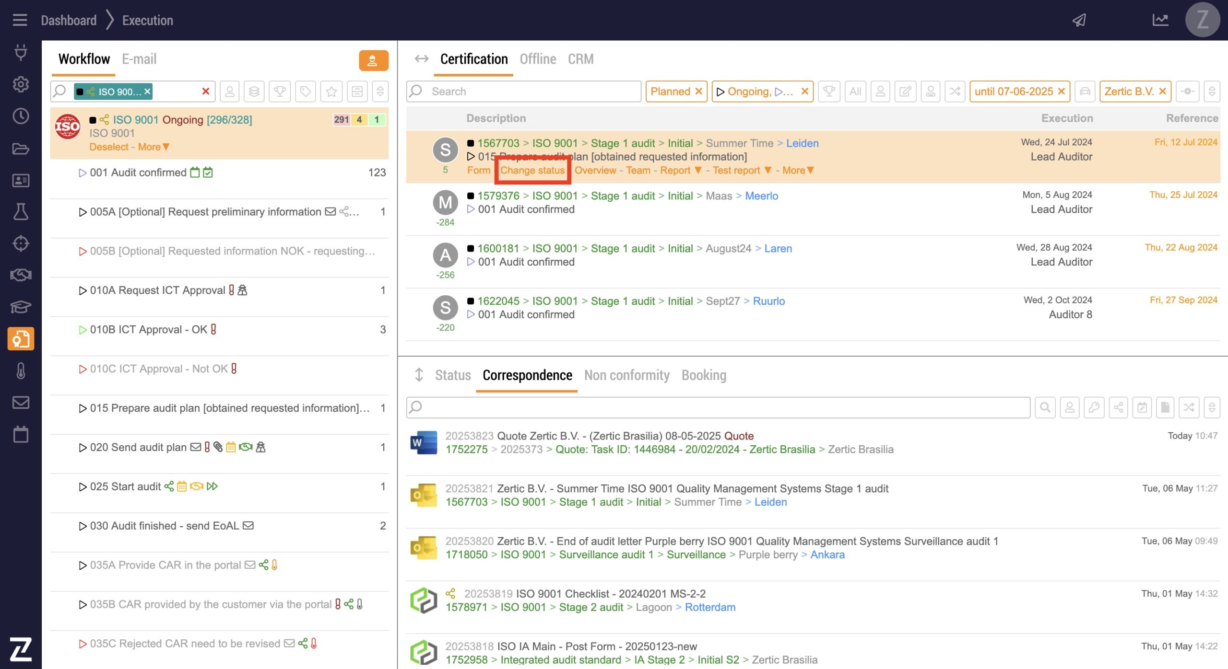
Task: Click the shuffle icon in Certification toolbar
Action: pos(955,92)
